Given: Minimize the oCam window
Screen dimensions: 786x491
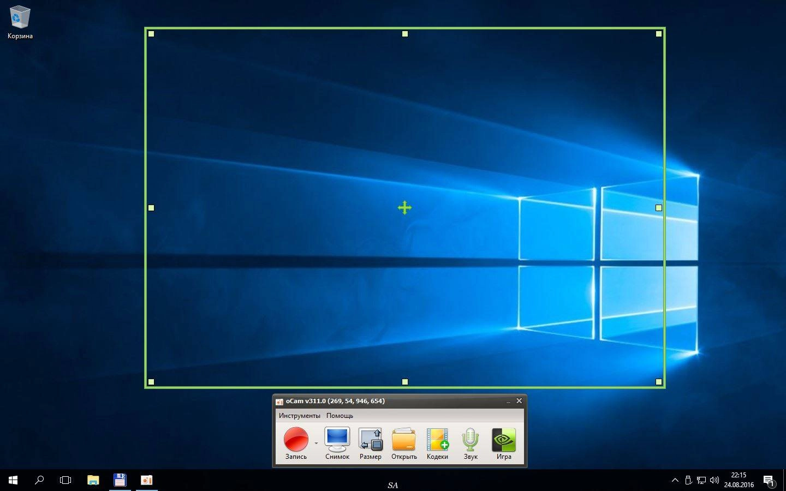Looking at the screenshot, I should 508,401.
